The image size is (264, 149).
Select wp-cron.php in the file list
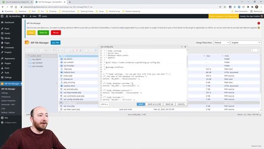click(69, 106)
